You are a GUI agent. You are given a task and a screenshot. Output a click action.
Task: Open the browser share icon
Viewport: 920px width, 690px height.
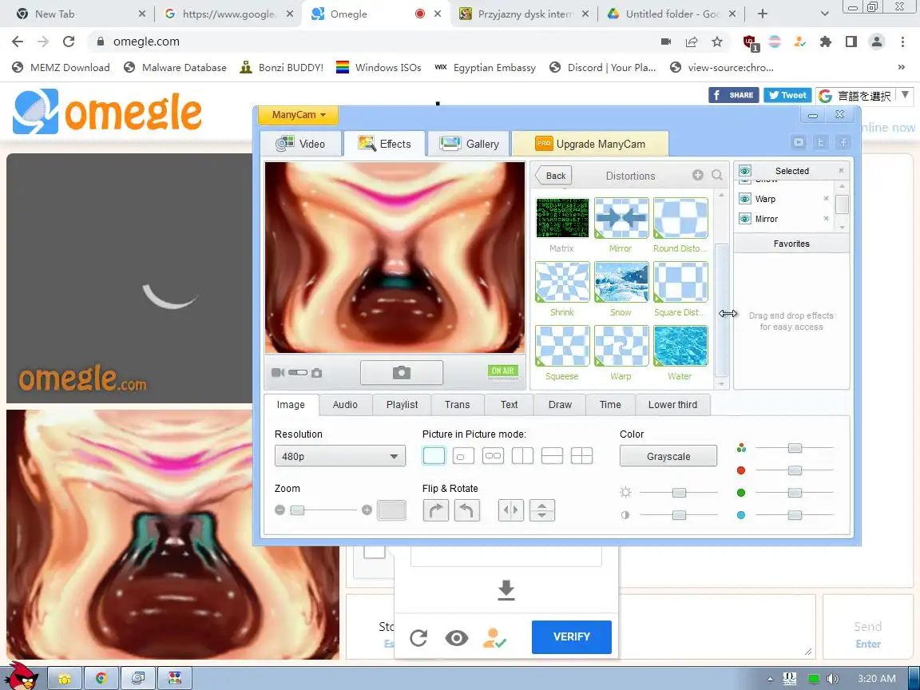692,42
